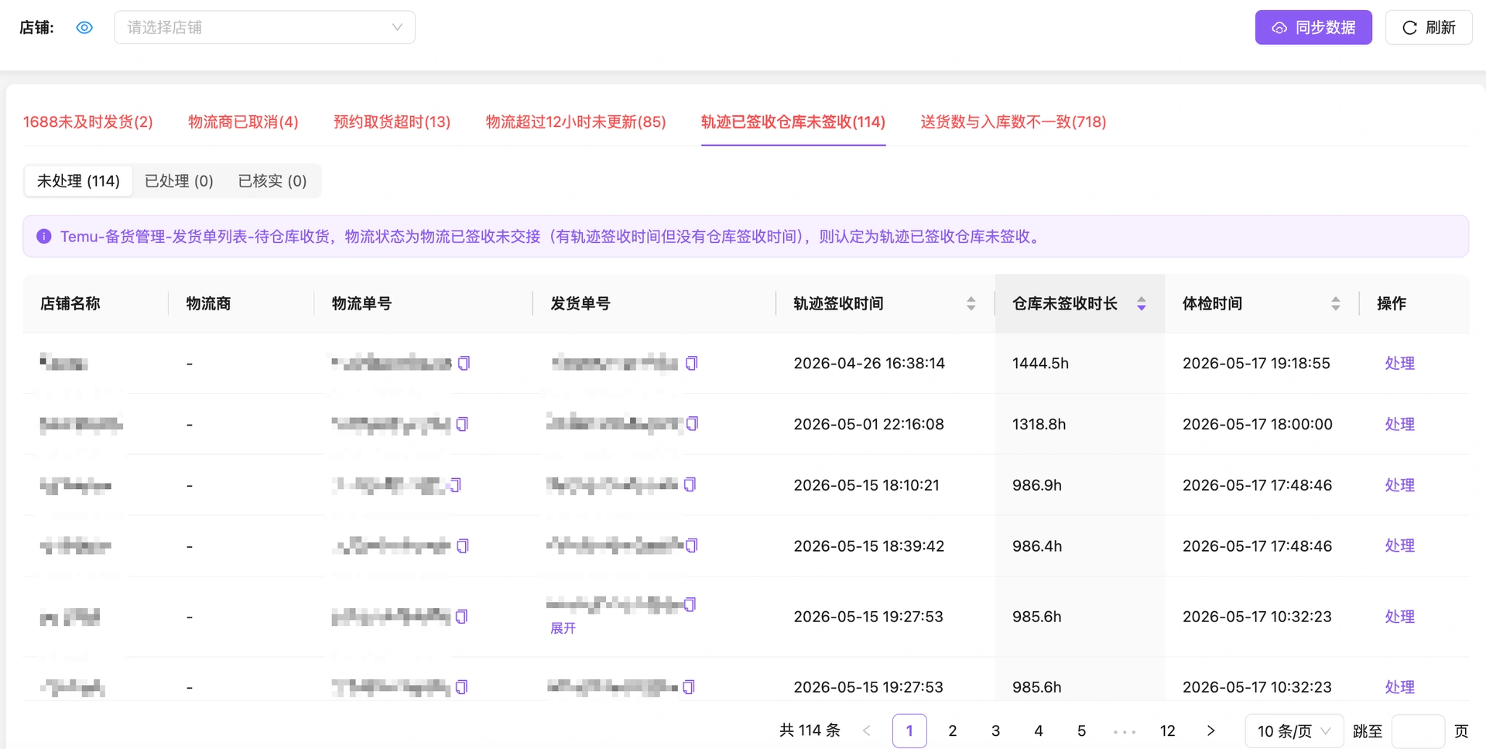Click the 店铺名称 column header
This screenshot has width=1486, height=749.
(70, 304)
